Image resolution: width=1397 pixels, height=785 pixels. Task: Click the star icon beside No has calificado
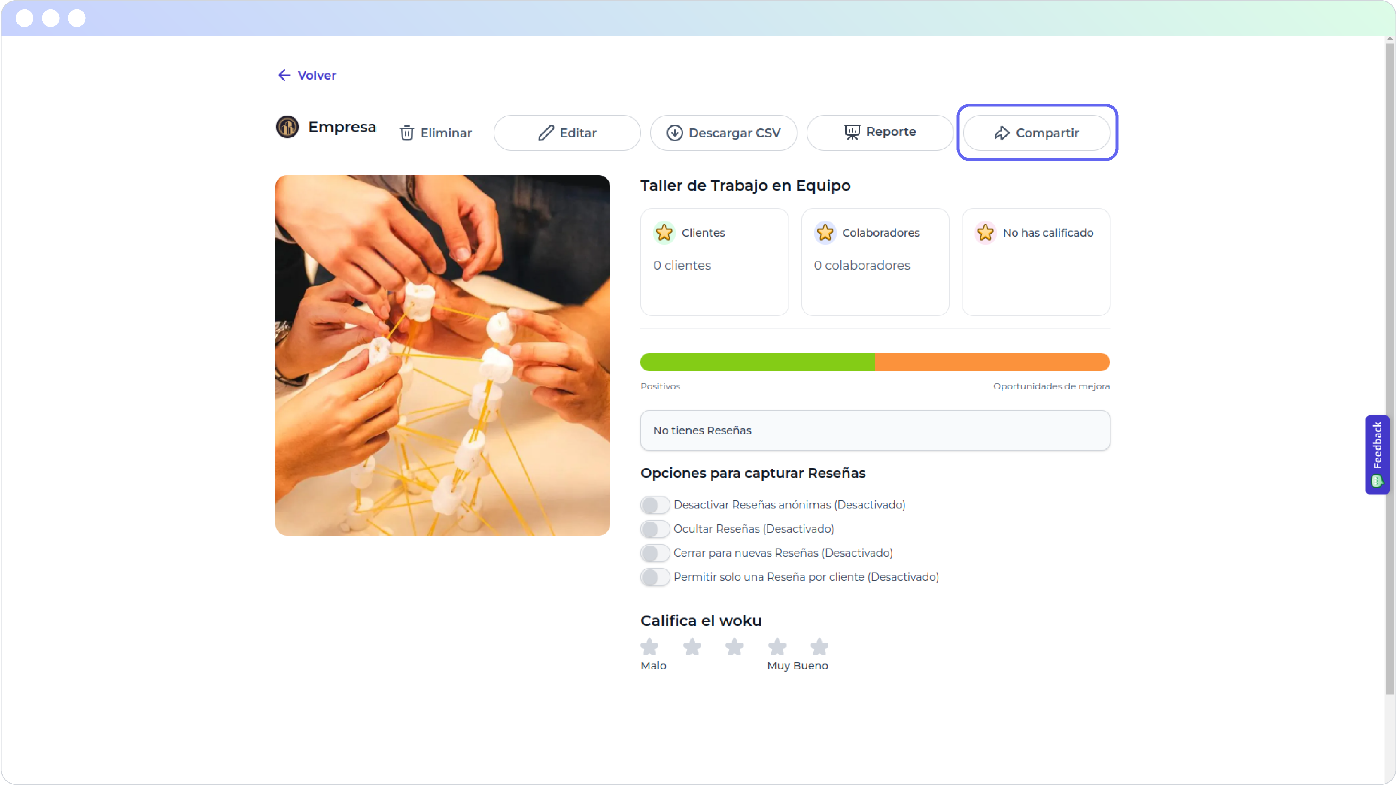pyautogui.click(x=986, y=233)
